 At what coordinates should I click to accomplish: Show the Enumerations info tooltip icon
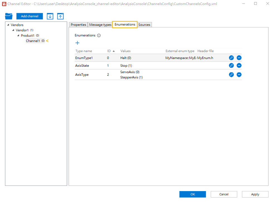(99, 35)
